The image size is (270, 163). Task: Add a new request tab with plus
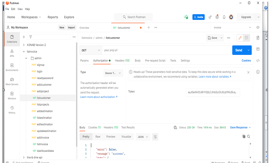[148, 27]
